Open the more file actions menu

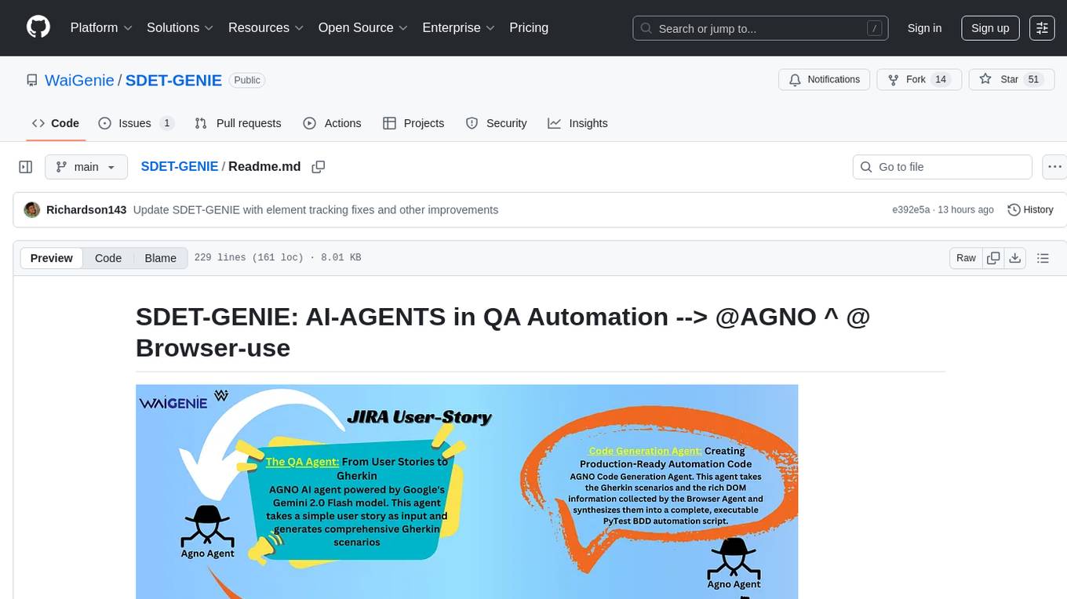click(1054, 167)
